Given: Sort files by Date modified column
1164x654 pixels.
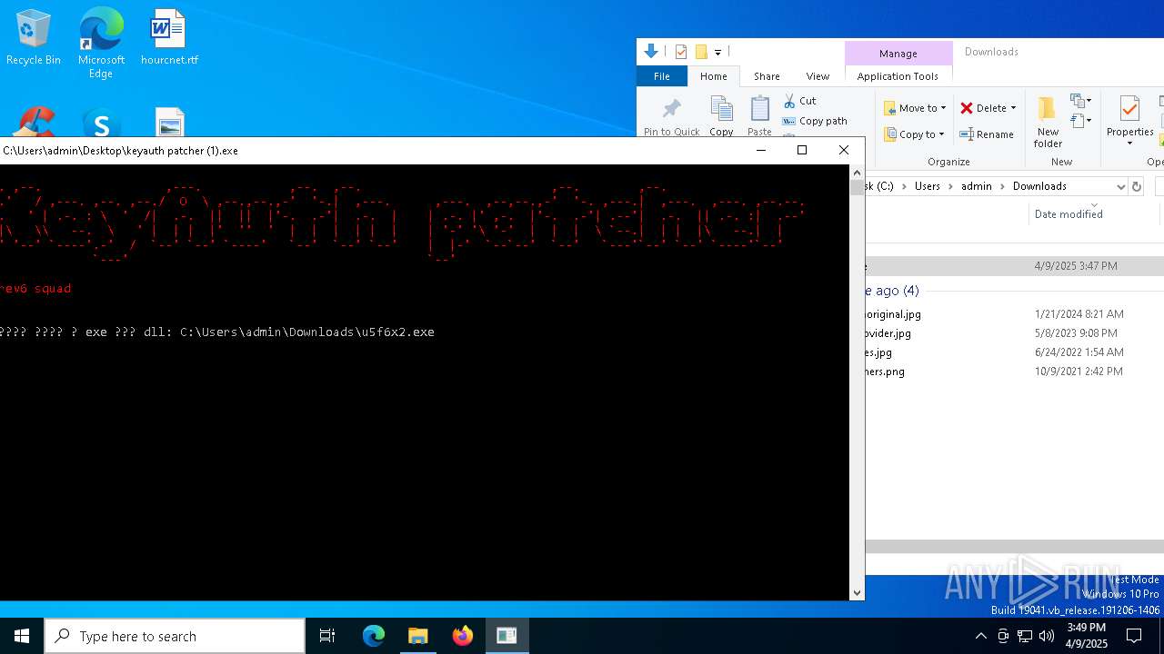Looking at the screenshot, I should [x=1069, y=214].
